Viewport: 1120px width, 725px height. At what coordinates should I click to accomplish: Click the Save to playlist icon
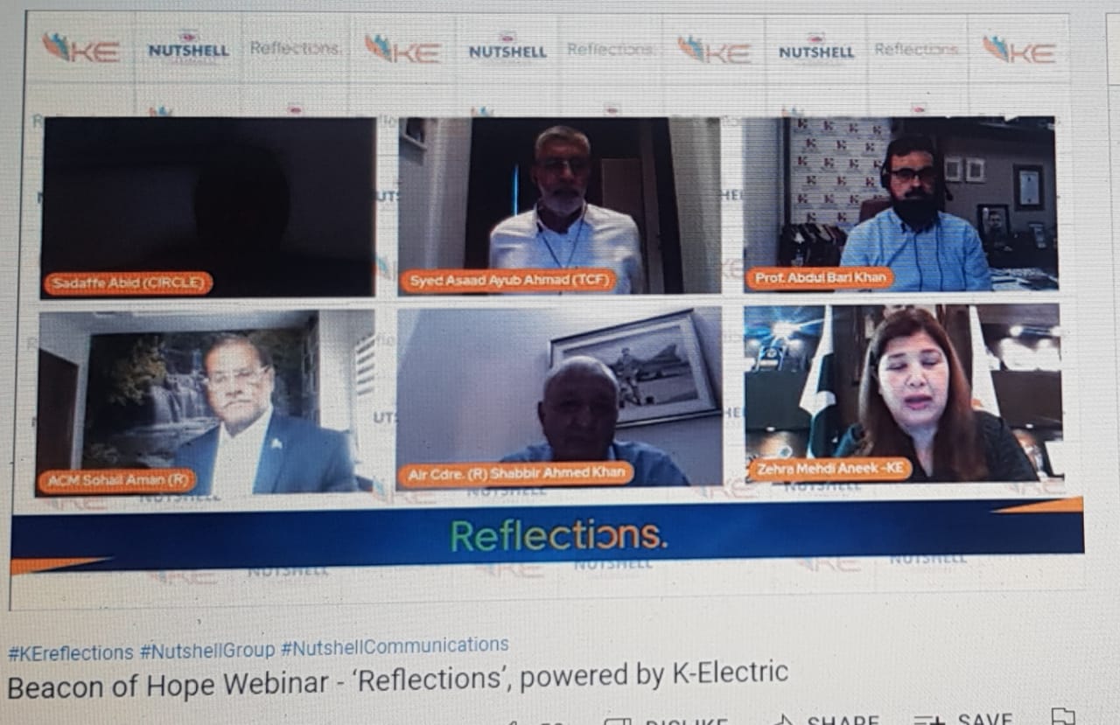point(928,720)
